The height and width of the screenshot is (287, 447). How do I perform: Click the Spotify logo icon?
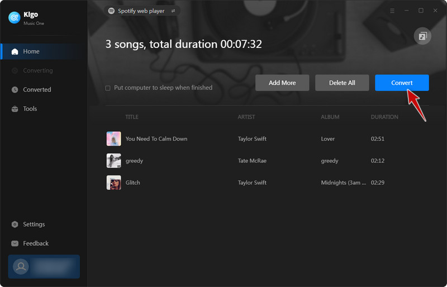(111, 11)
